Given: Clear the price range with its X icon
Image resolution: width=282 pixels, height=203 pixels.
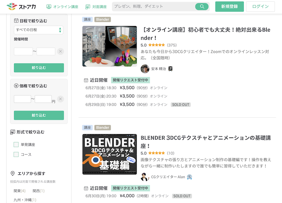Looking at the screenshot, I should 60,99.
